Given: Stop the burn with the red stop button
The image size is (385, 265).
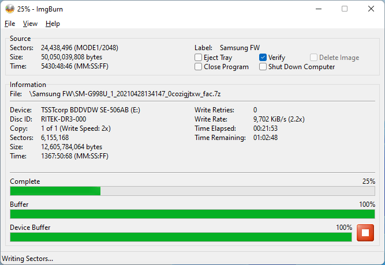Looking at the screenshot, I should (x=365, y=233).
